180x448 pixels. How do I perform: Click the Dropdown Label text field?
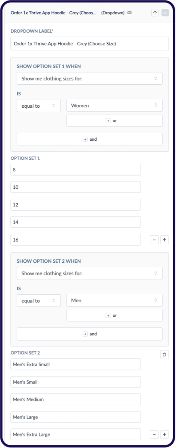click(89, 43)
